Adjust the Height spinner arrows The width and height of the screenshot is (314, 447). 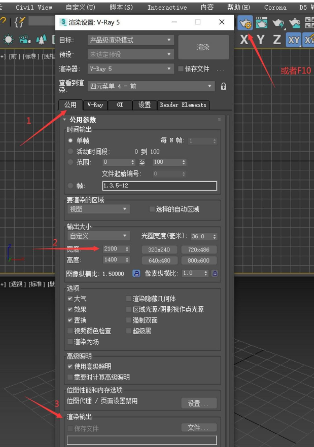click(127, 259)
